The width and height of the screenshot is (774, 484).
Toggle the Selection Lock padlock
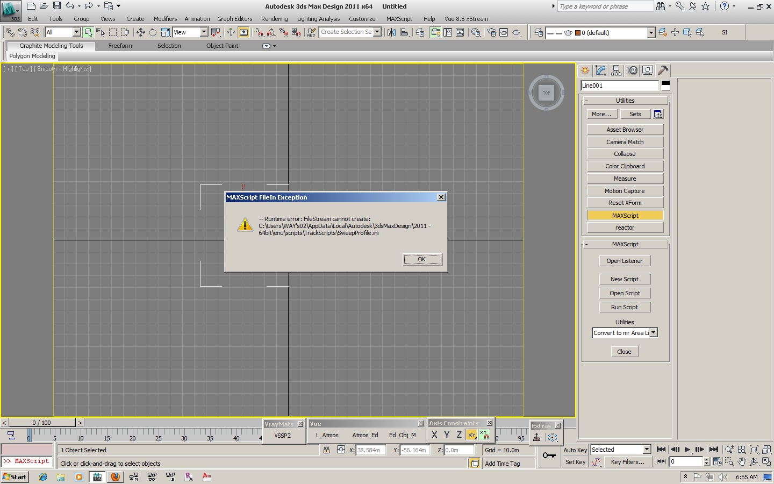click(326, 450)
